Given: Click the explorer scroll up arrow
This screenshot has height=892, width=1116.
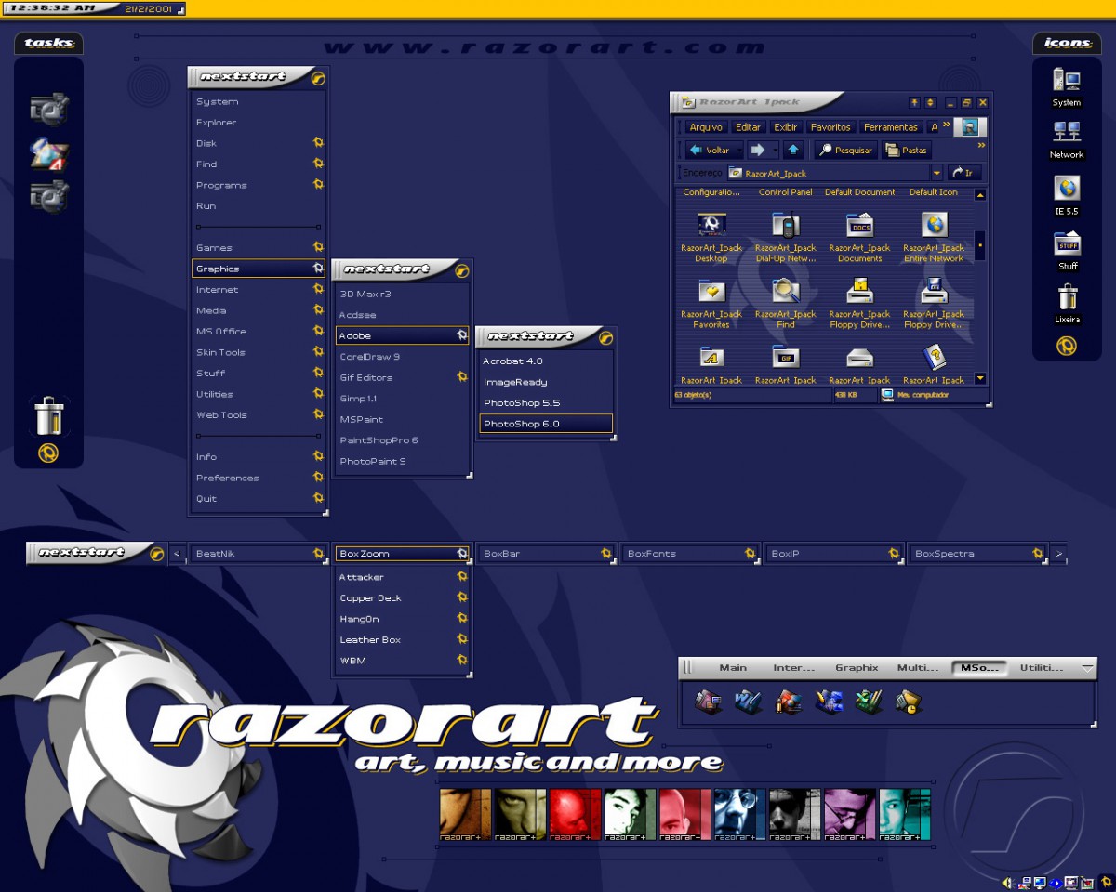Looking at the screenshot, I should click(x=980, y=195).
